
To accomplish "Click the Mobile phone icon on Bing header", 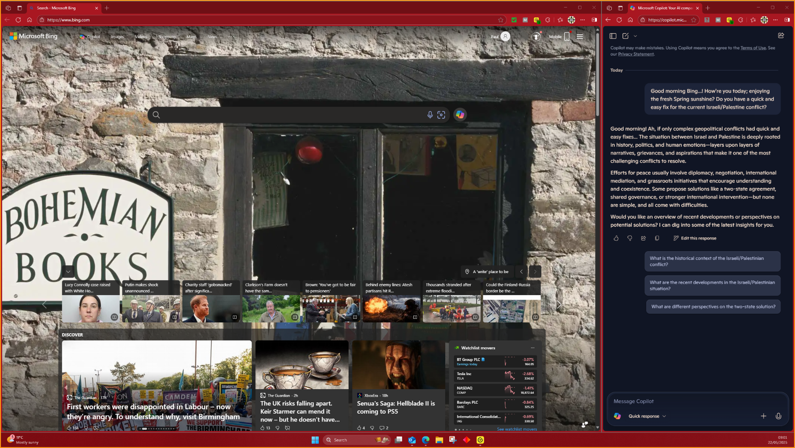I will tap(567, 36).
